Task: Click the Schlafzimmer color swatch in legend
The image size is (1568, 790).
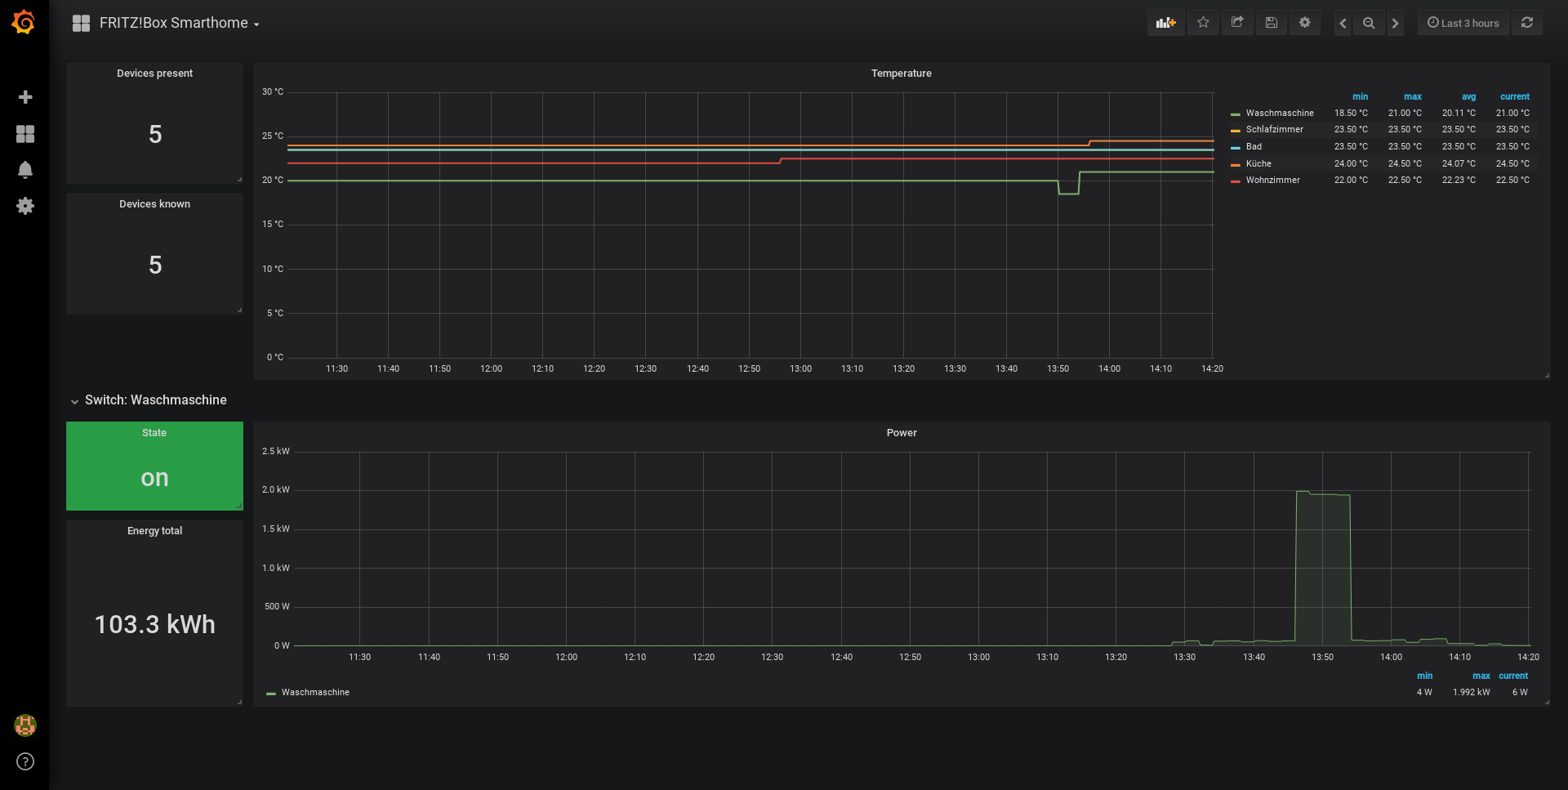Action: (x=1236, y=130)
